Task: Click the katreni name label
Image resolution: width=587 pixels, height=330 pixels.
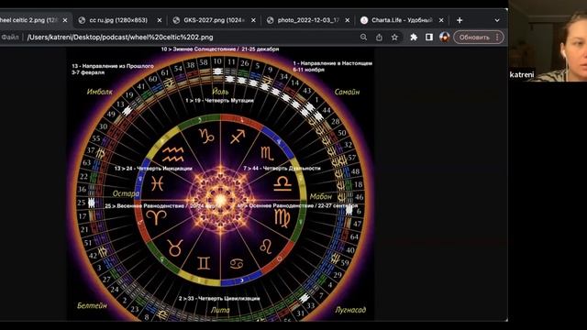Action: point(522,74)
